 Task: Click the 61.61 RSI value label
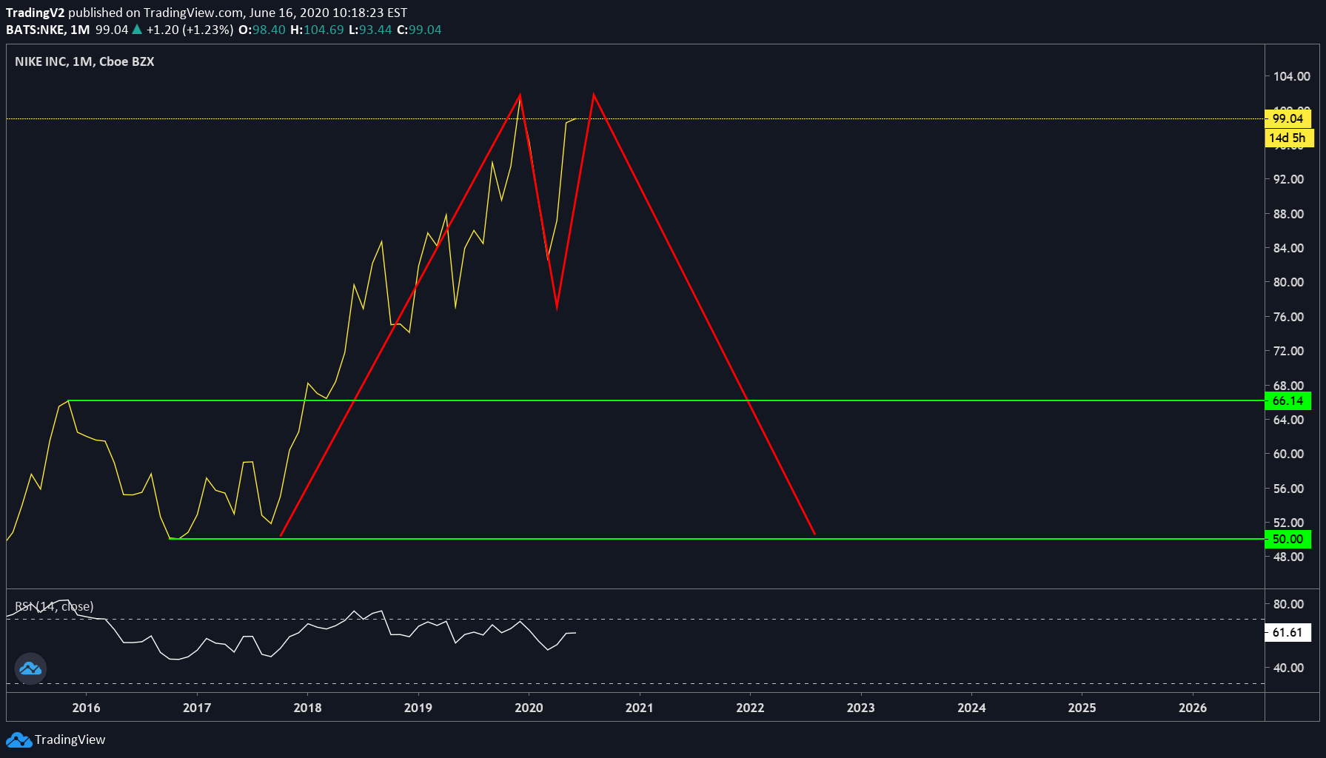point(1288,632)
